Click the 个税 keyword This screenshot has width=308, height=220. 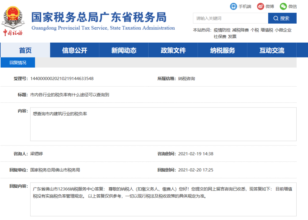[x=255, y=30]
